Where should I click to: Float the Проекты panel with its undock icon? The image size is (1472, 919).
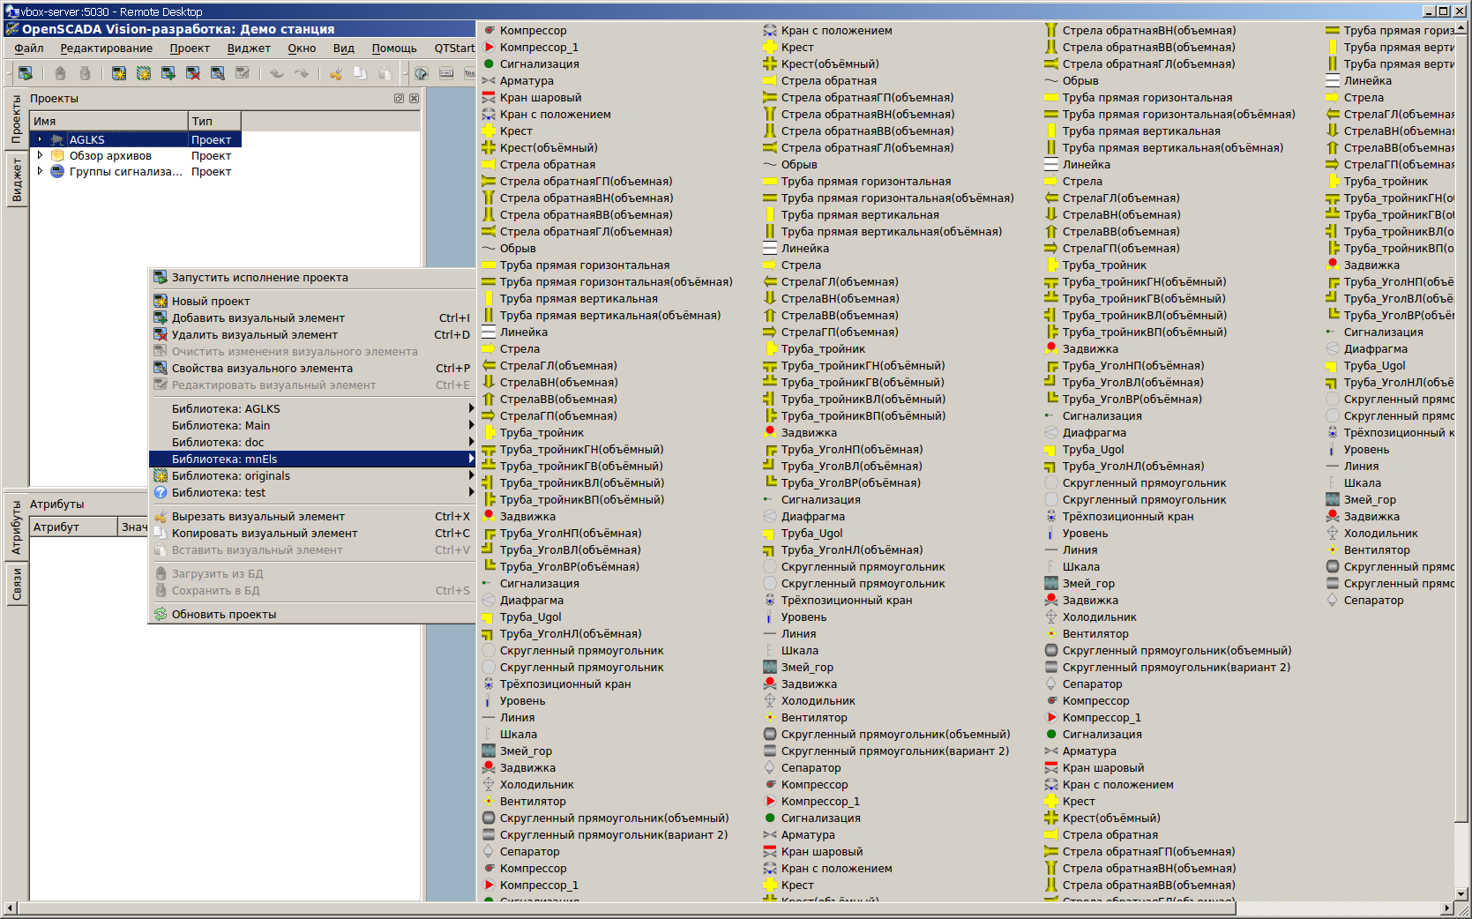(399, 99)
